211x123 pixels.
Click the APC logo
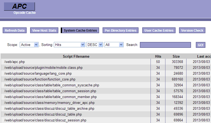(19, 7)
